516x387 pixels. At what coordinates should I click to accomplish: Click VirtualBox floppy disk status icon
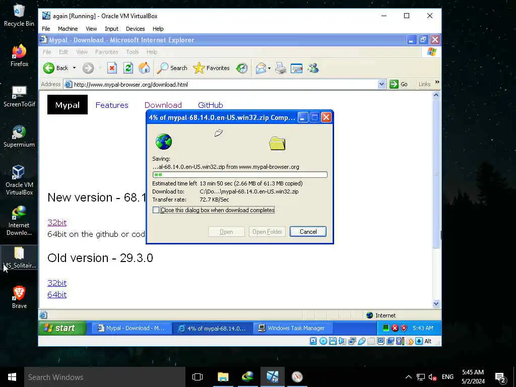click(333, 341)
